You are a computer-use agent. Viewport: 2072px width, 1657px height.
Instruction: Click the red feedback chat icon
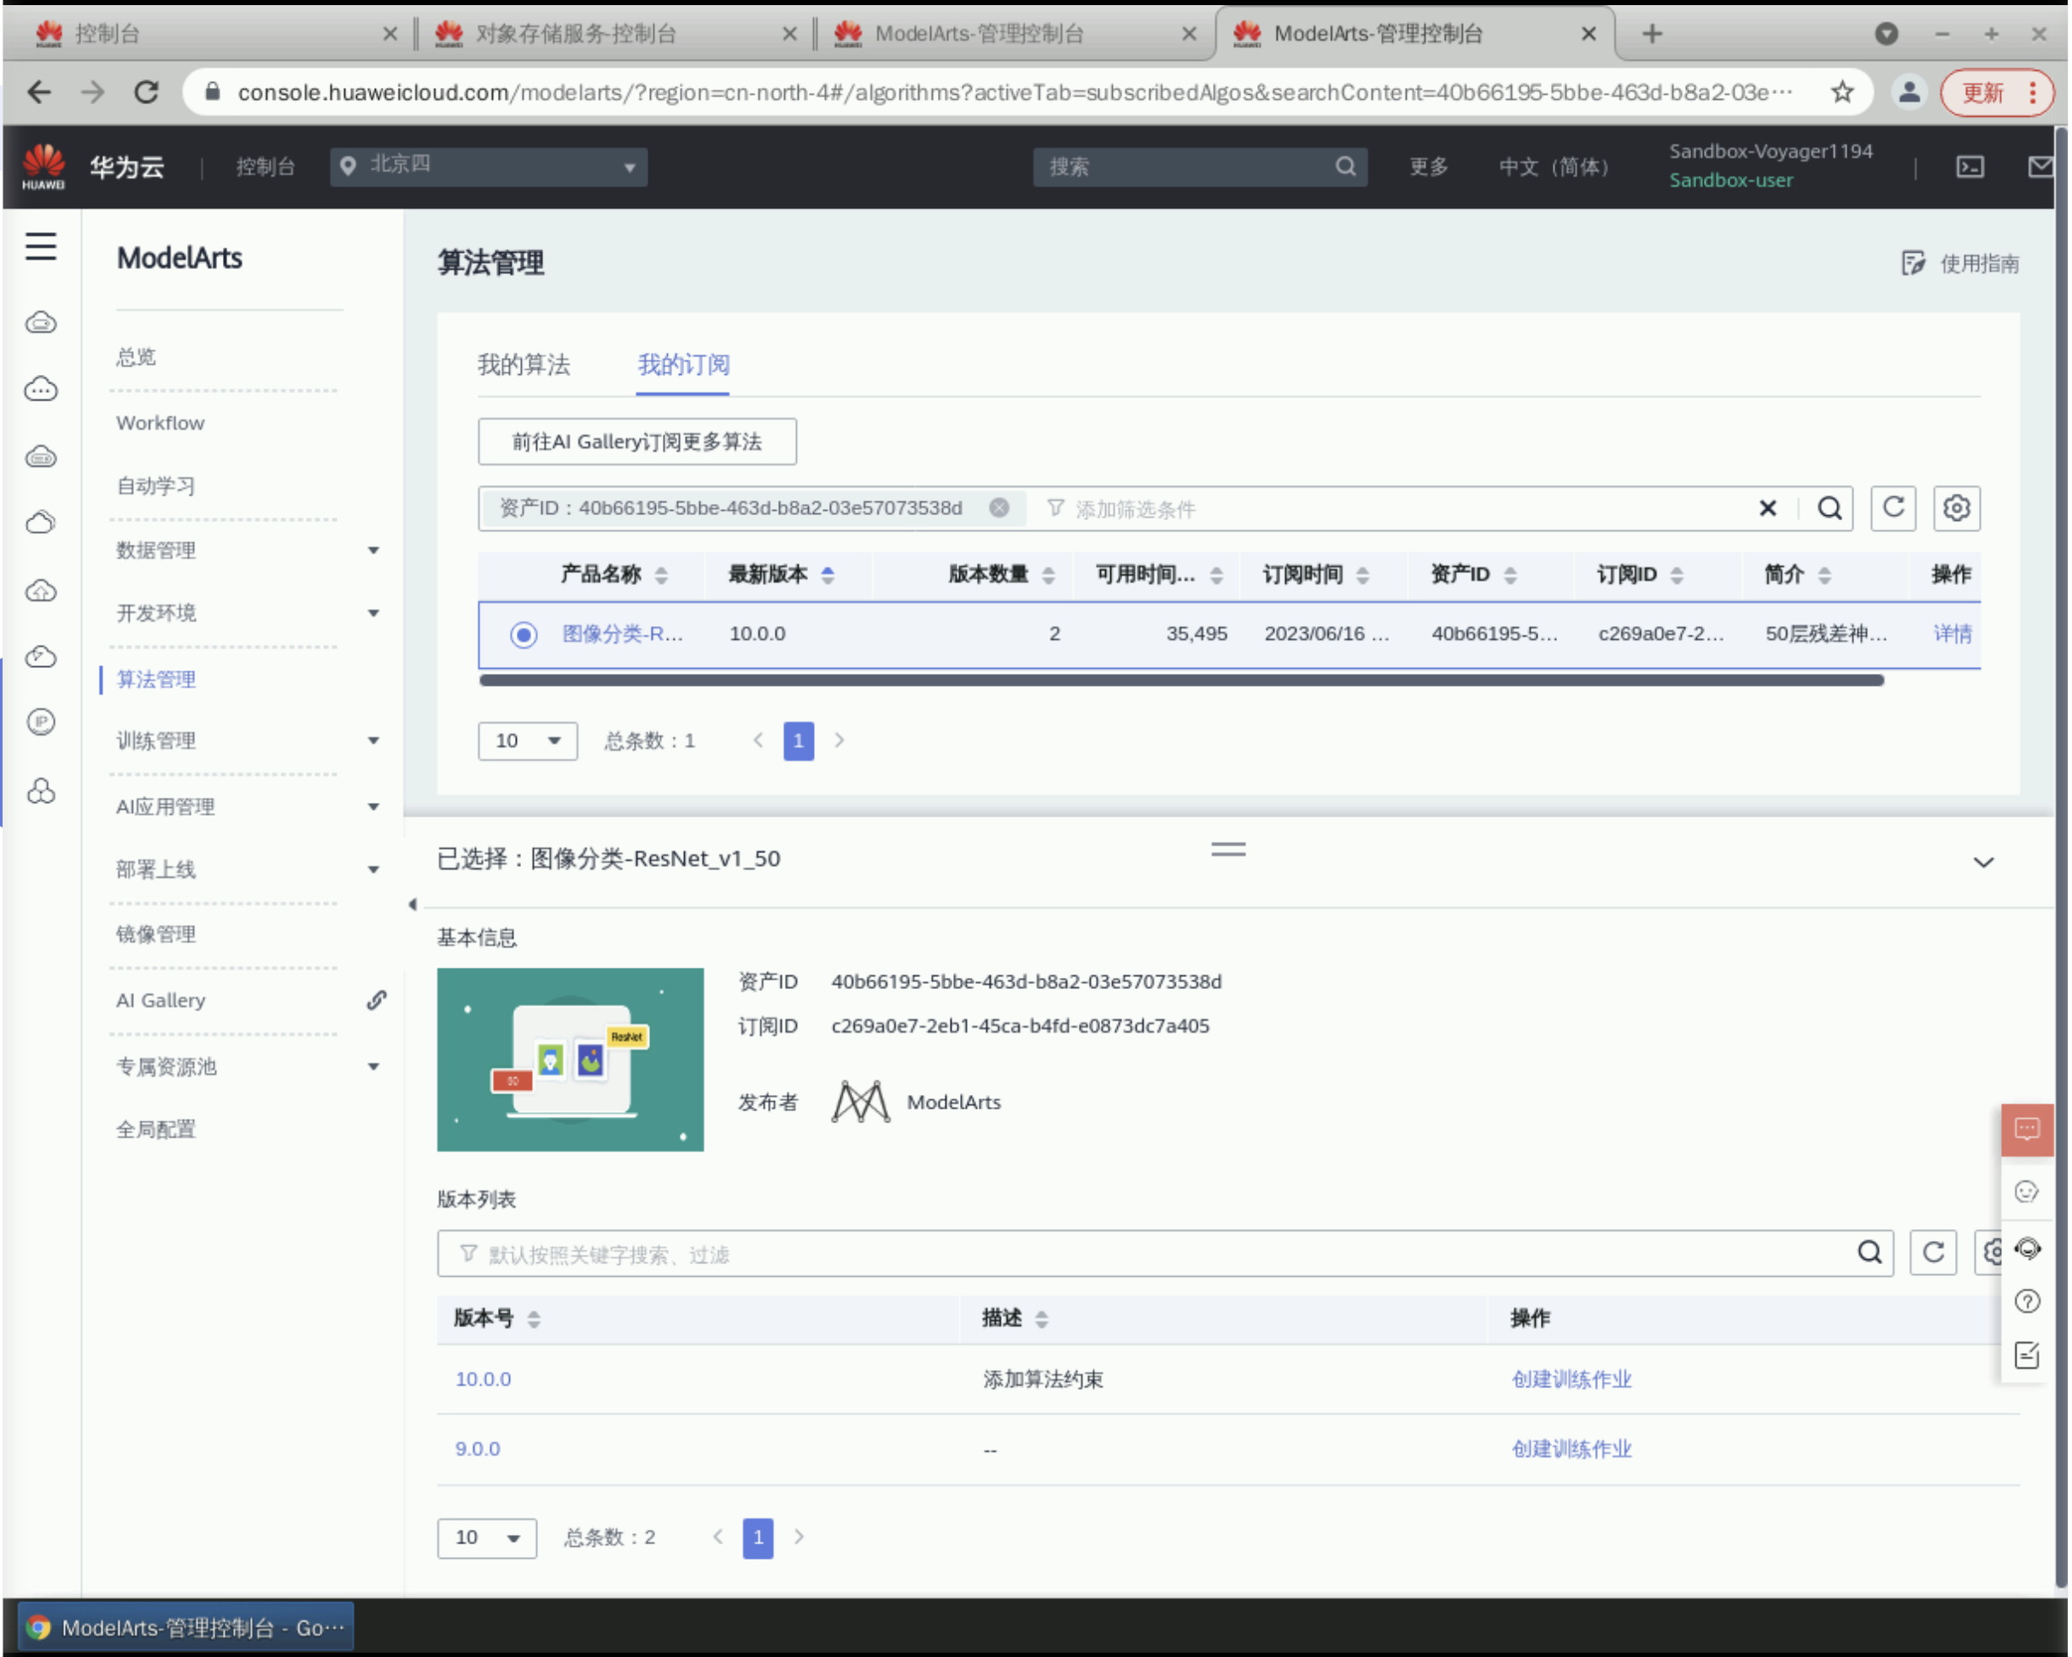2026,1129
